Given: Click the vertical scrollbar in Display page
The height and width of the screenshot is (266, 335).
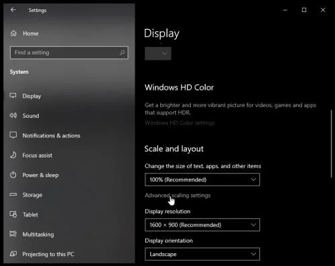Looking at the screenshot, I should tap(332, 143).
